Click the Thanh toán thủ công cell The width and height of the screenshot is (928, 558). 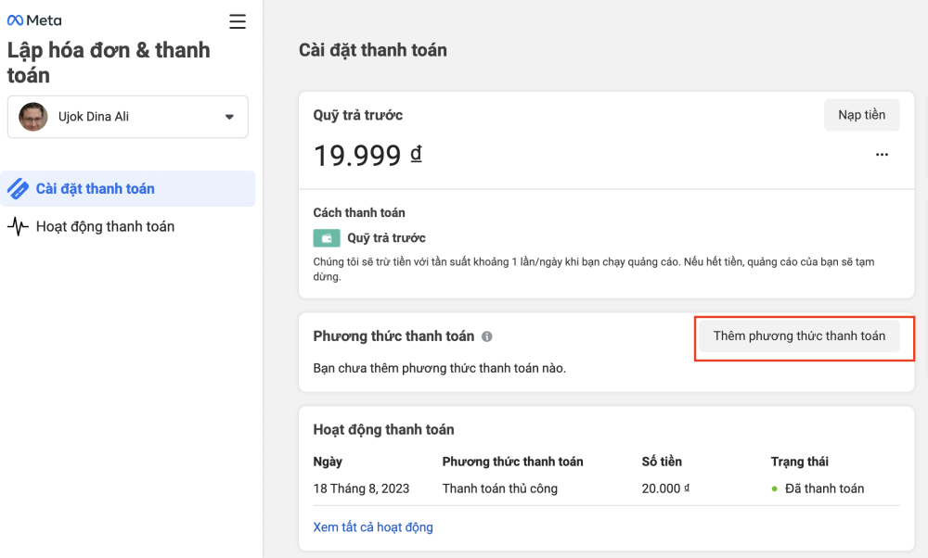tap(500, 488)
